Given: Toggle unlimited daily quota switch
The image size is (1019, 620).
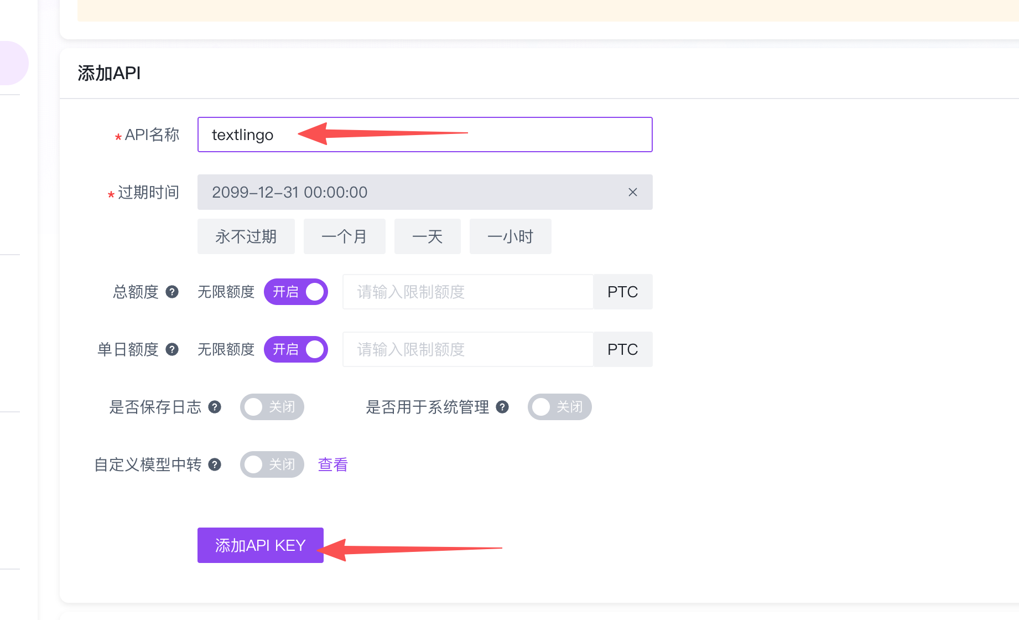Looking at the screenshot, I should [x=296, y=349].
